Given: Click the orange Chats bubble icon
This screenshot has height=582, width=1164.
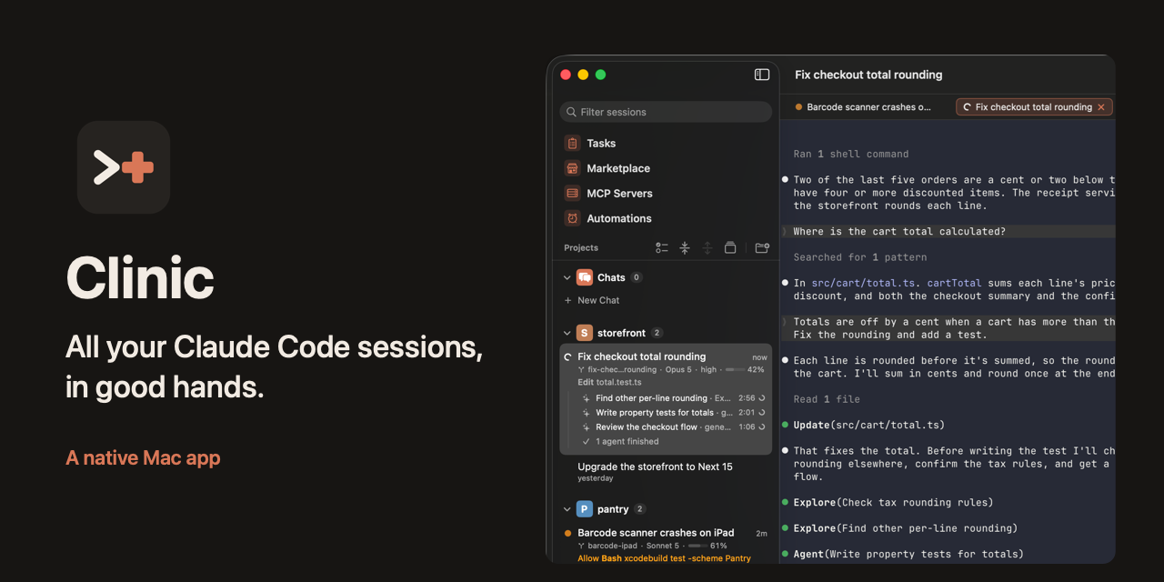Looking at the screenshot, I should (x=585, y=277).
